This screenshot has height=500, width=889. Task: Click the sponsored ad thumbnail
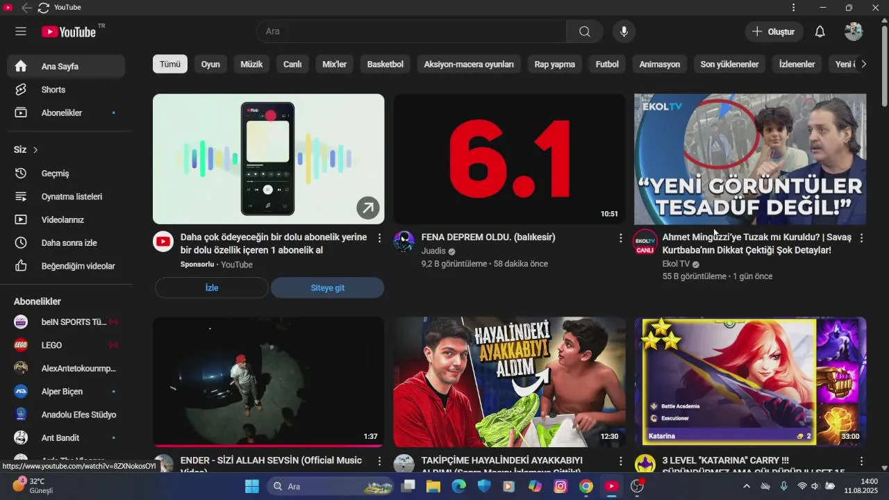(268, 159)
